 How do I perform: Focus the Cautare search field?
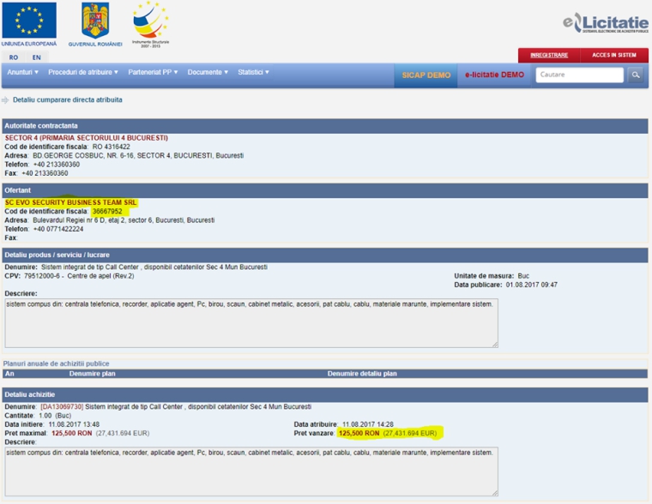pyautogui.click(x=580, y=75)
